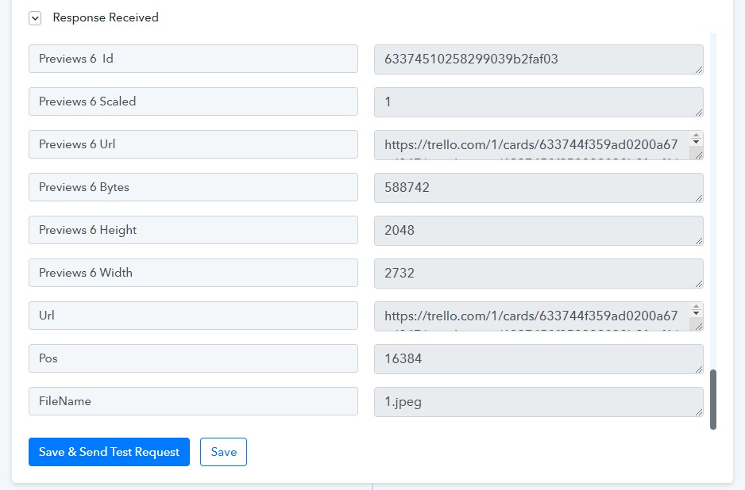Collapse the Response Received section

pos(35,18)
